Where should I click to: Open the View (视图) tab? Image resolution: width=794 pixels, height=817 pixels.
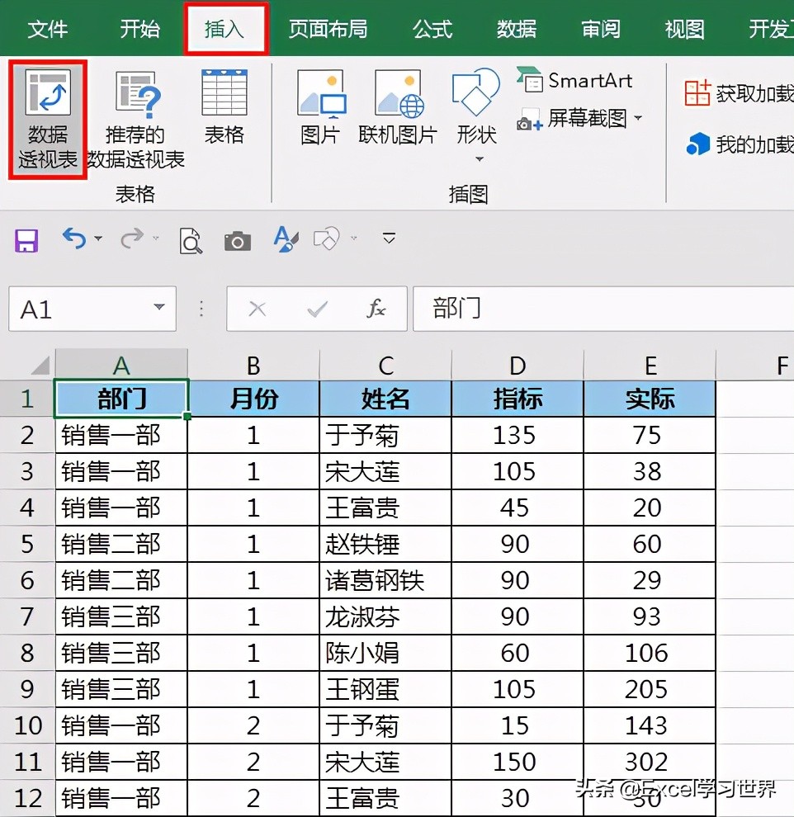pos(684,29)
